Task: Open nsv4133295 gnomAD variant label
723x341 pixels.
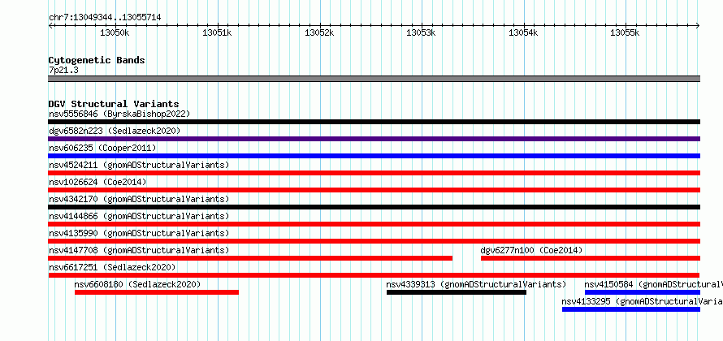Action: click(x=643, y=301)
